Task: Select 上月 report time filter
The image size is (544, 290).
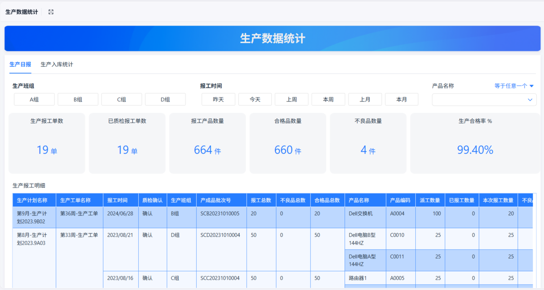Action: point(365,99)
